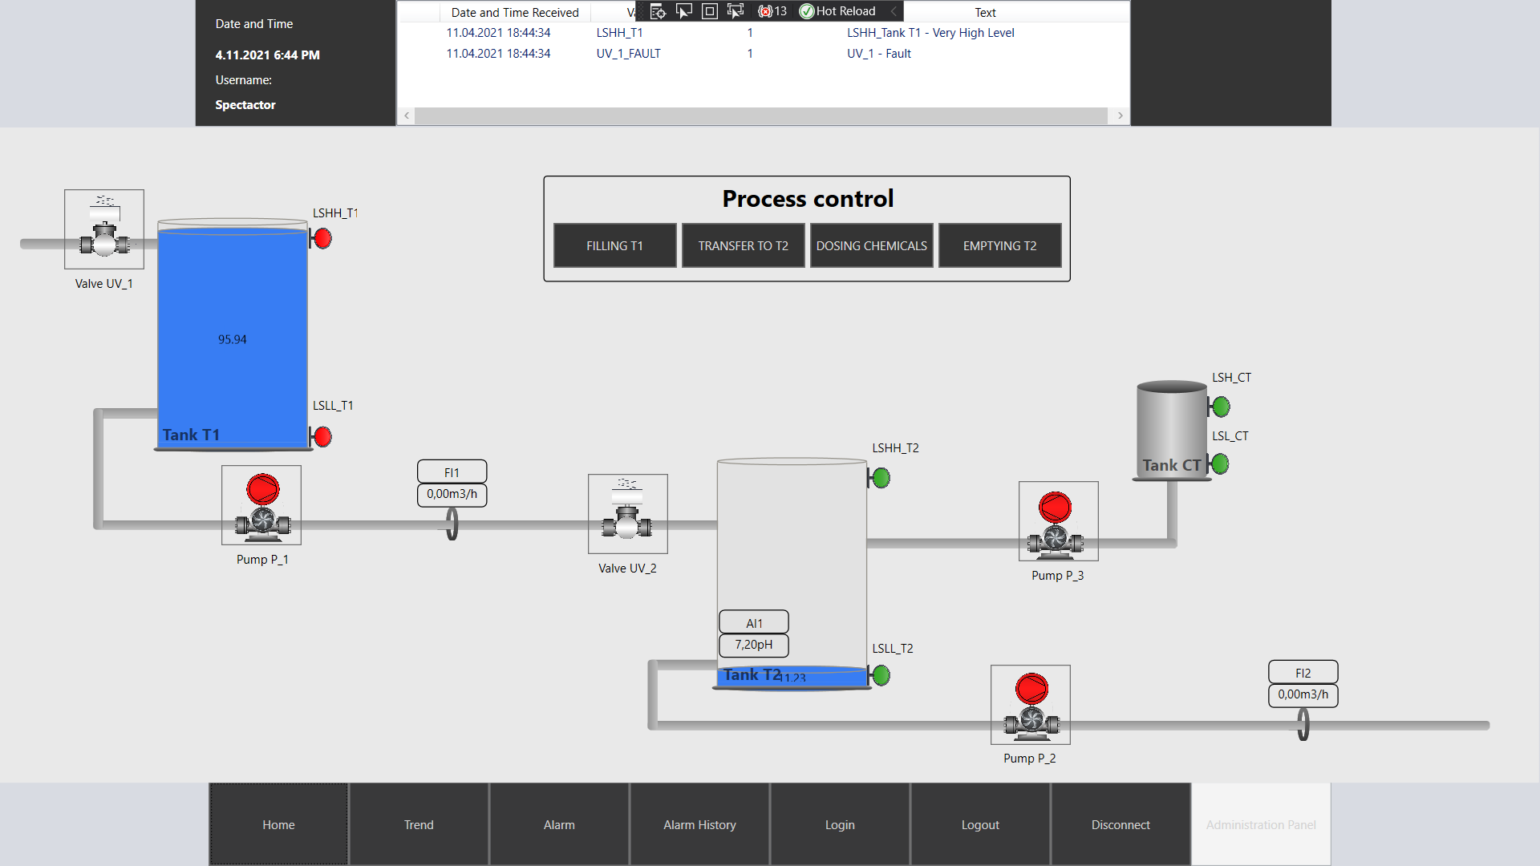Open the binding failures indicator showing 13
1540x866 pixels.
pos(772,11)
